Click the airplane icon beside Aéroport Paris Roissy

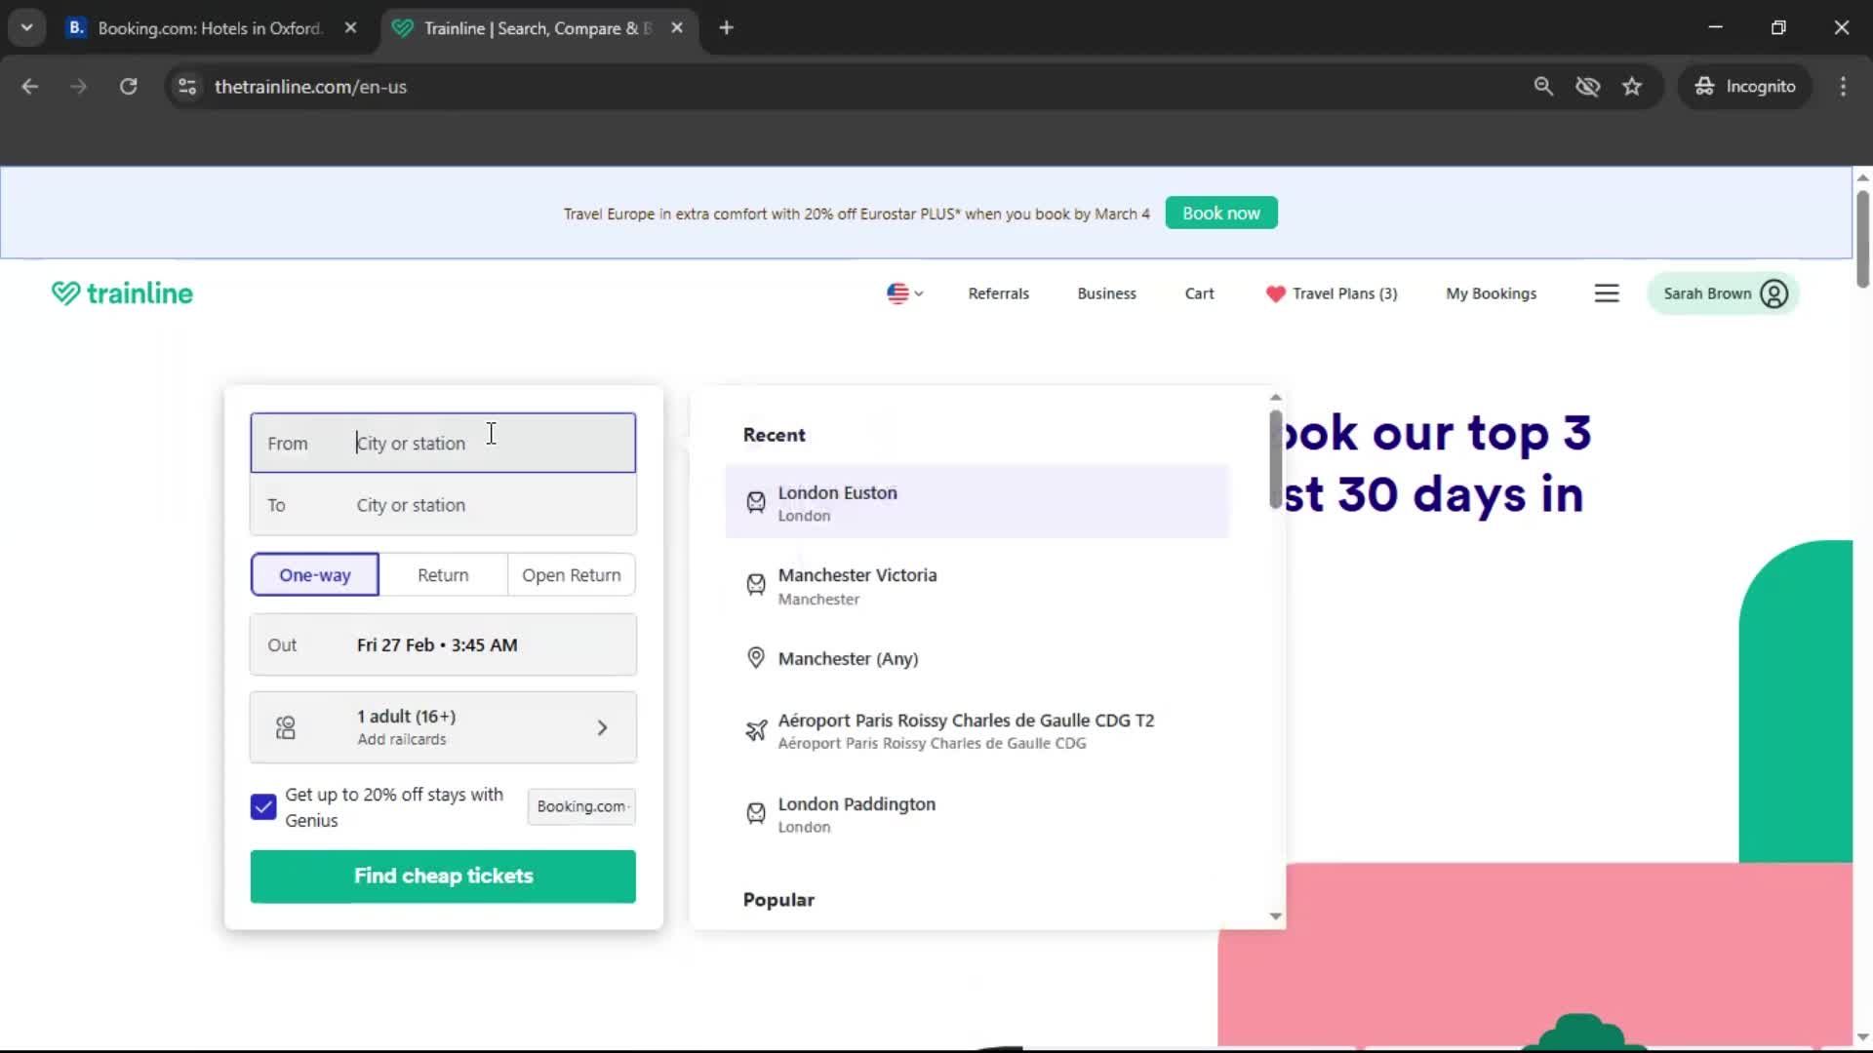coord(756,729)
